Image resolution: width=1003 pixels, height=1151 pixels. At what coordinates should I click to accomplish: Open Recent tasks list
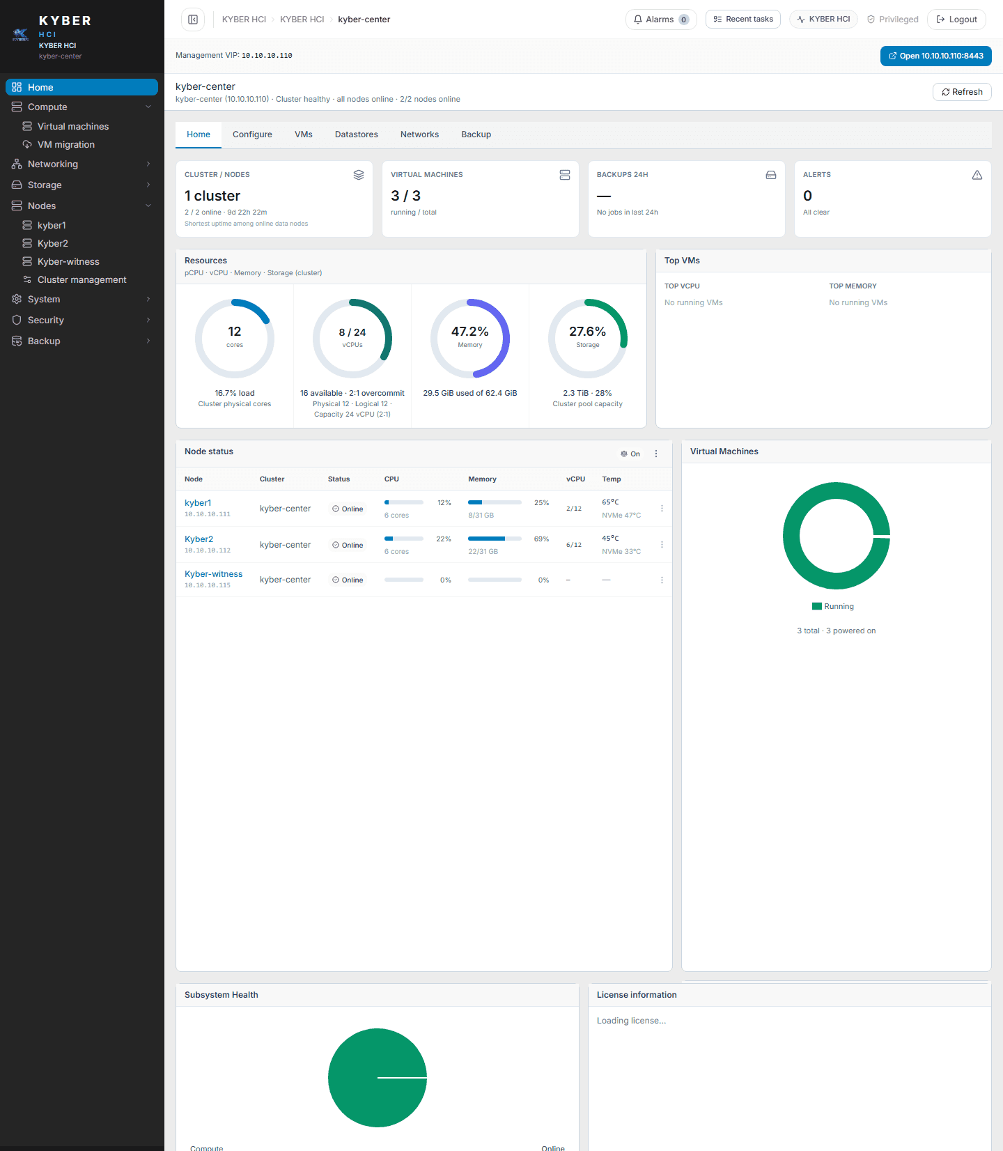(743, 20)
